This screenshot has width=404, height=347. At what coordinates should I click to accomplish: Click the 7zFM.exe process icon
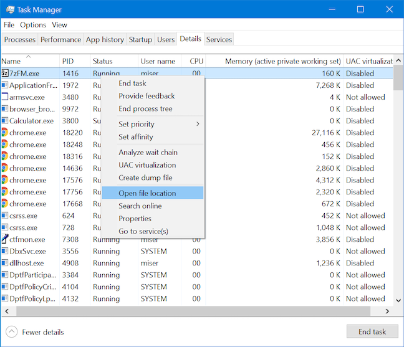[x=5, y=74]
